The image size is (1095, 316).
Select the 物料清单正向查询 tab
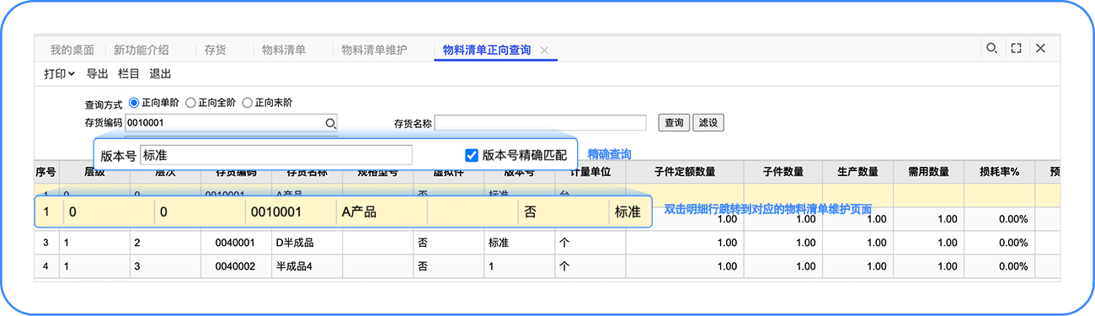click(487, 51)
